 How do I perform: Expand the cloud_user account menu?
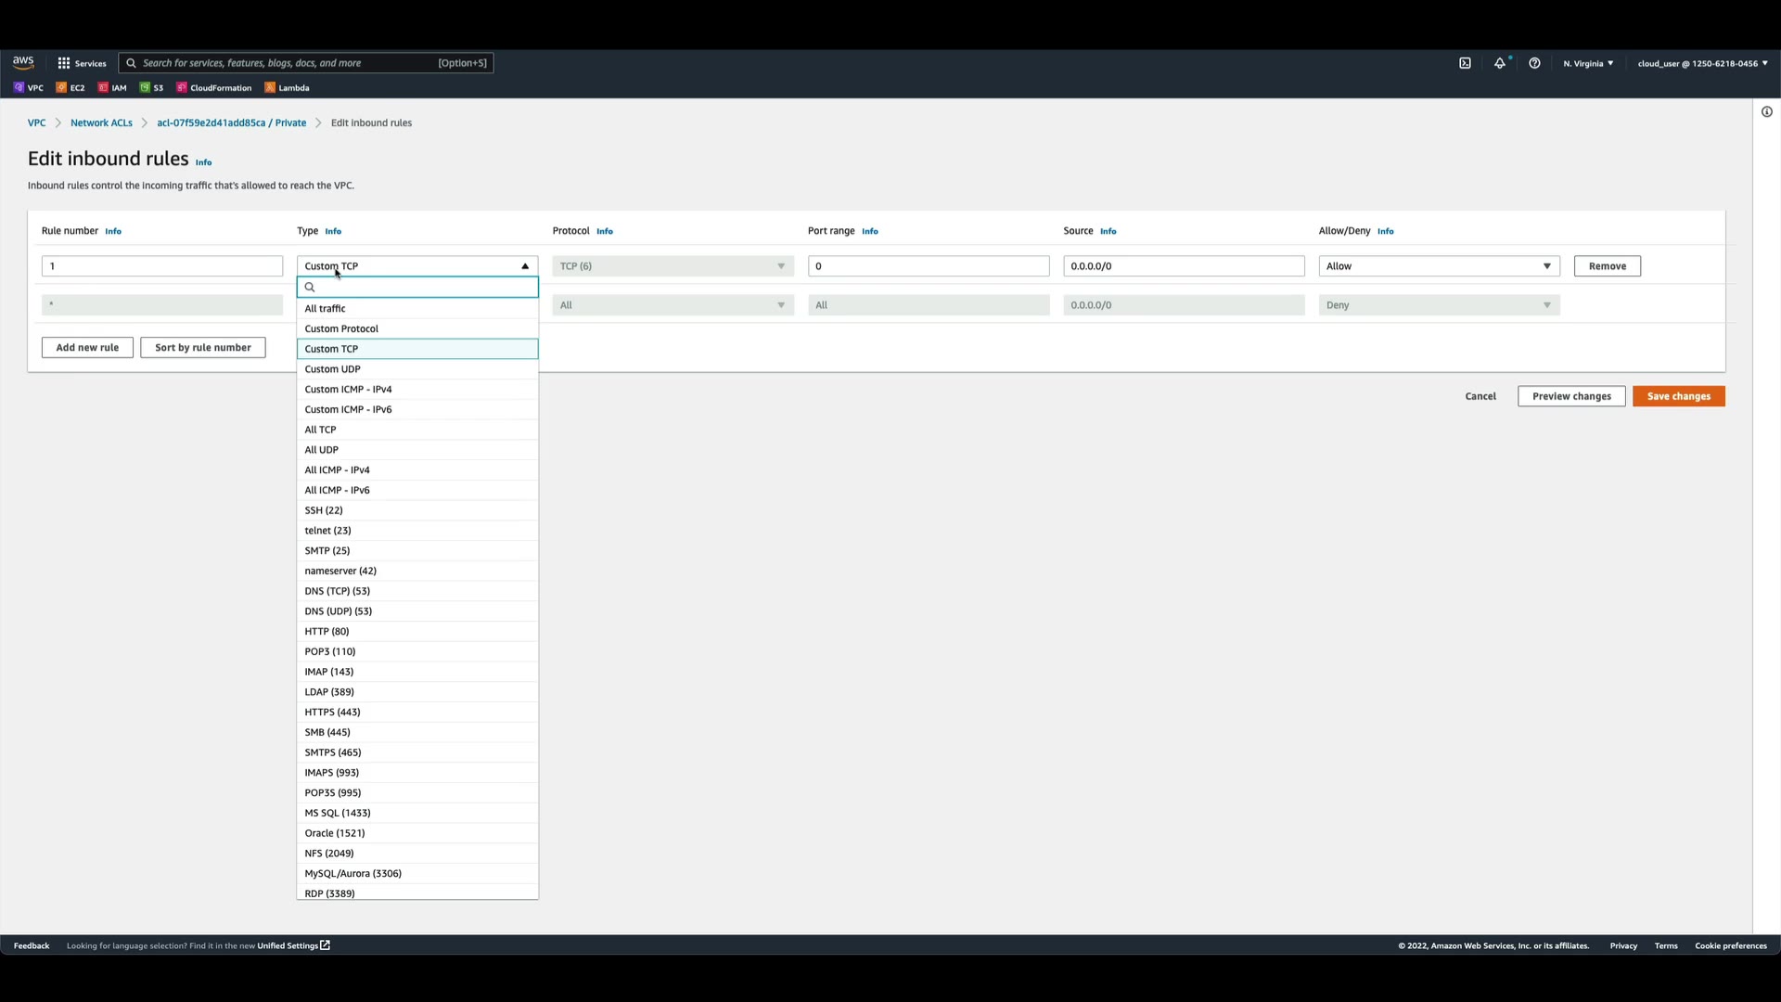[1701, 63]
